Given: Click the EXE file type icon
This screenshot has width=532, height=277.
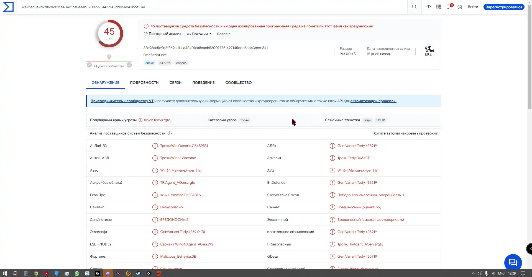Looking at the screenshot, I should 428,51.
